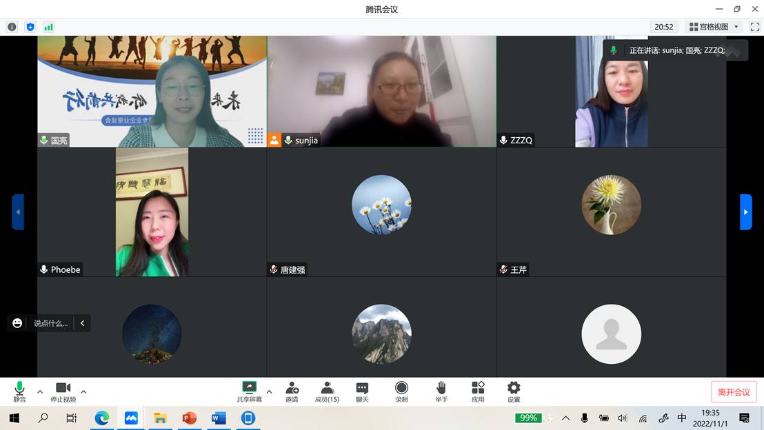Screen dimensions: 764x430
Task: Raise hand using 举手 icon
Action: [441, 391]
